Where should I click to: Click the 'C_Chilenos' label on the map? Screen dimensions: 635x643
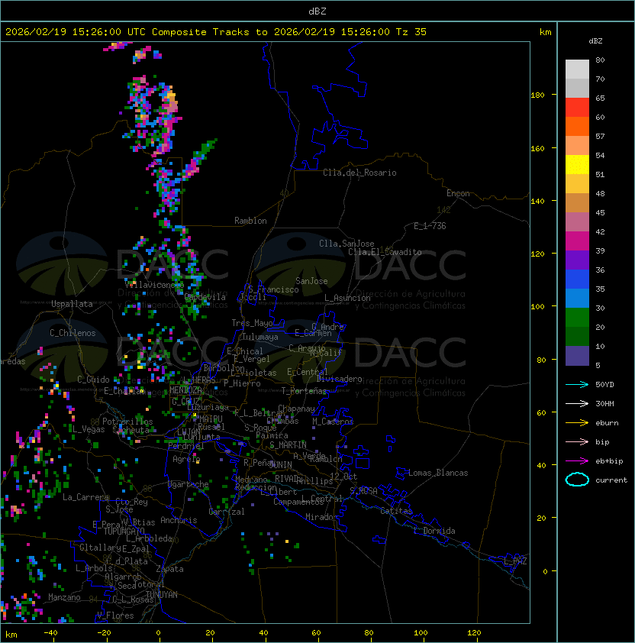(73, 333)
